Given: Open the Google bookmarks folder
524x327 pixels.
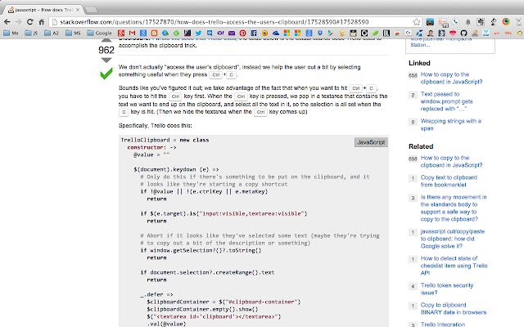Looking at the screenshot, I should (99, 33).
